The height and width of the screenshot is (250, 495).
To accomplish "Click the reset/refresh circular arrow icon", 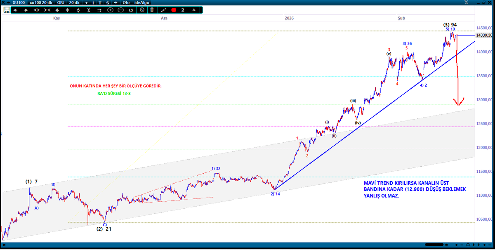I will 131,10.
